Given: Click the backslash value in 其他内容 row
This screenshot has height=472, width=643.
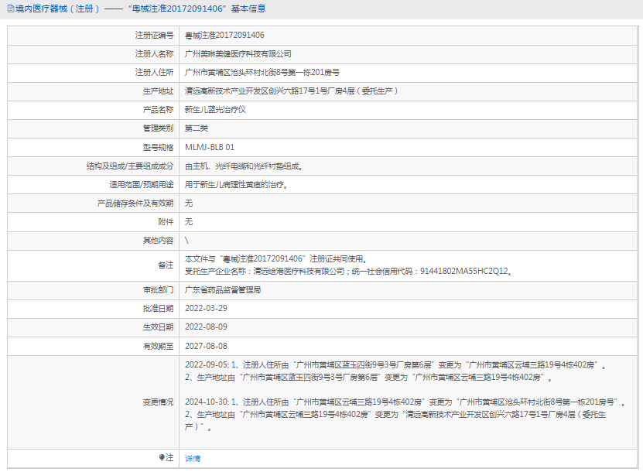Looking at the screenshot, I should 186,241.
